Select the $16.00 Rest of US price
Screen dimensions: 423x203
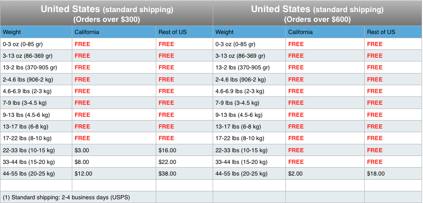(x=167, y=150)
